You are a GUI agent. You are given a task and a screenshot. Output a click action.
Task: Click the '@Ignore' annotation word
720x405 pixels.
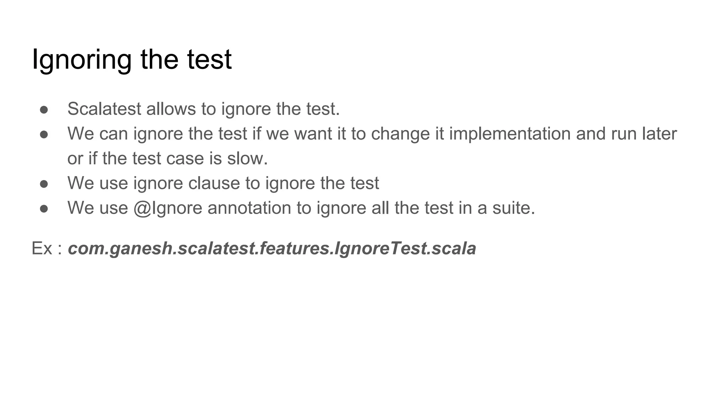168,208
